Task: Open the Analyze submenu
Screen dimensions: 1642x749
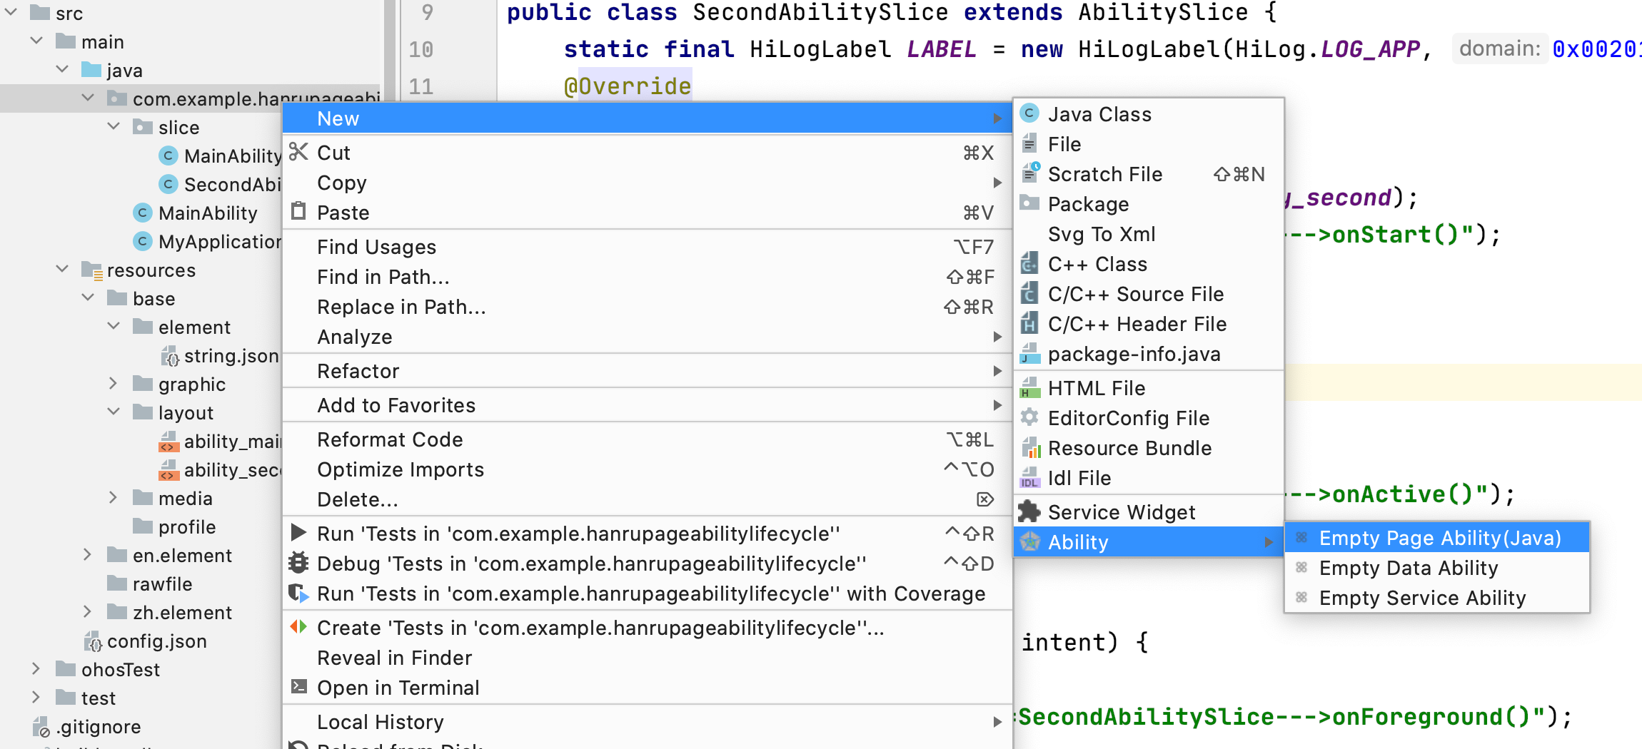Action: [x=648, y=337]
